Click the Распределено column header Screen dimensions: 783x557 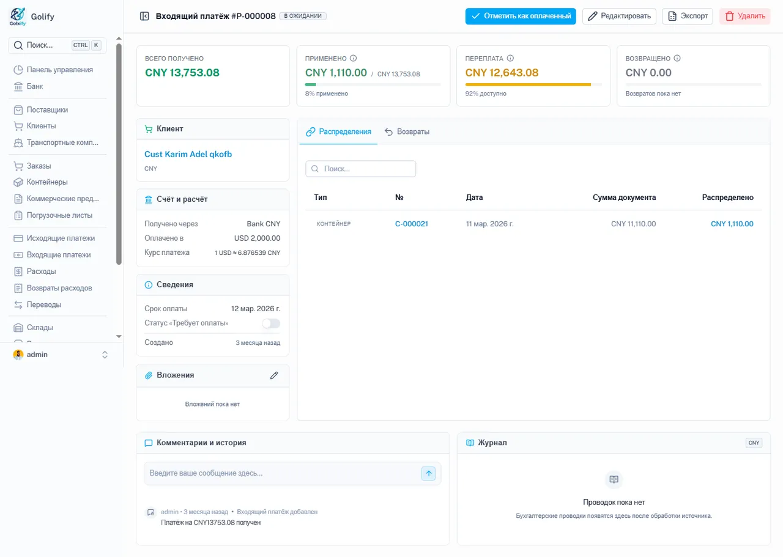click(727, 197)
